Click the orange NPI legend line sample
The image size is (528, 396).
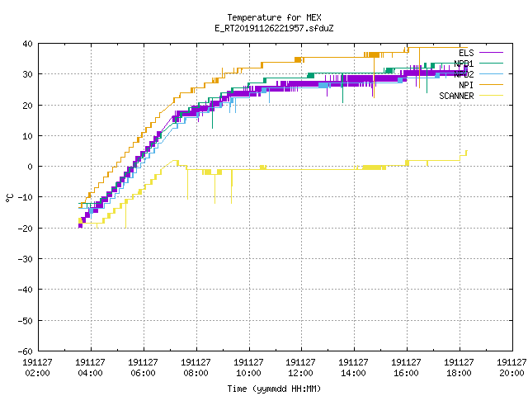[x=492, y=85]
